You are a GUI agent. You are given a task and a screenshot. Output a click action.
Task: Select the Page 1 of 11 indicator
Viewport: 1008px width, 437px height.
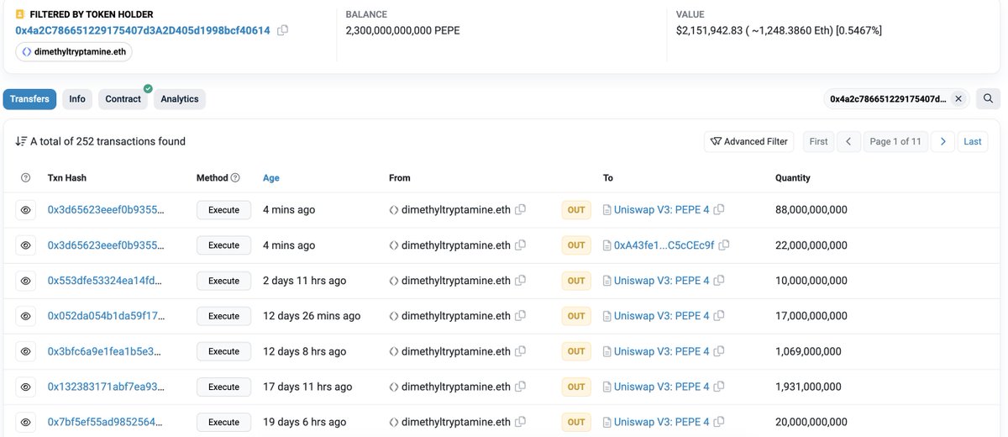tap(895, 141)
